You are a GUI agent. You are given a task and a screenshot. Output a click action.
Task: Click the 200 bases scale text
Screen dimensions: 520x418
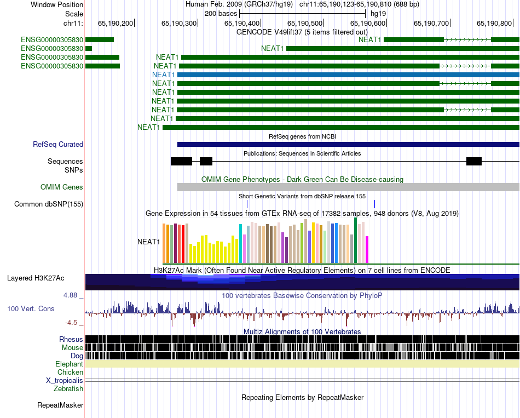pos(221,14)
